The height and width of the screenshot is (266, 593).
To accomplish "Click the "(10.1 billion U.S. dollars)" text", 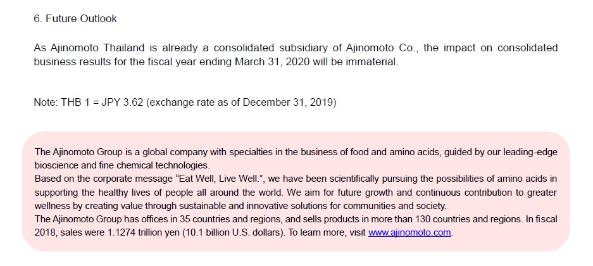I will click(x=234, y=232).
